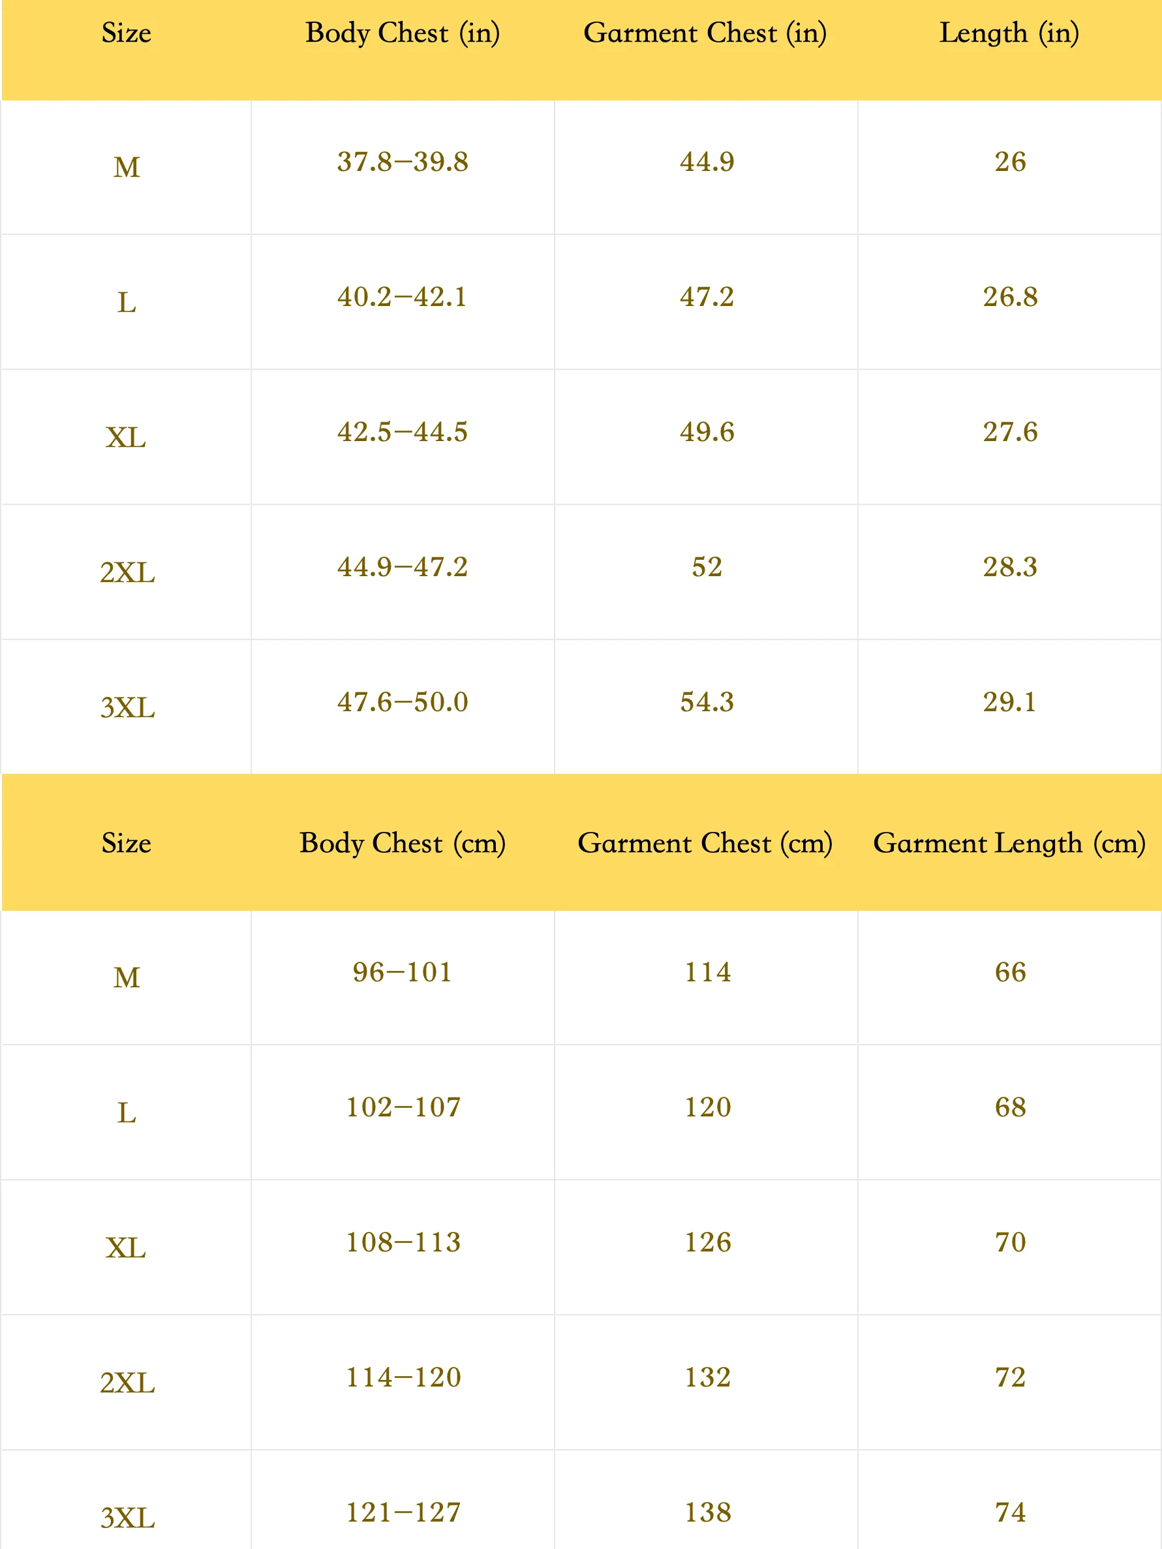This screenshot has width=1162, height=1549.
Task: Click the 29.1 length value
Action: pos(1009,702)
